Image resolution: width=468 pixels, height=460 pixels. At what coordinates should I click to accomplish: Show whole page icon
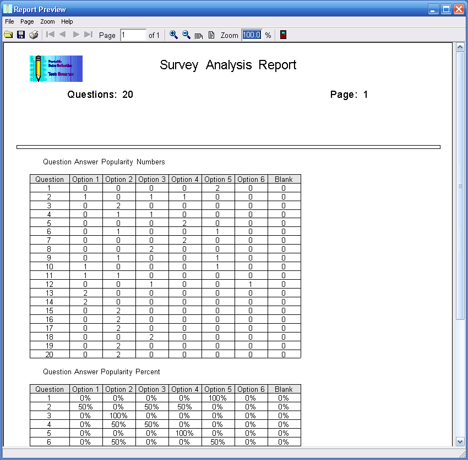click(x=211, y=35)
